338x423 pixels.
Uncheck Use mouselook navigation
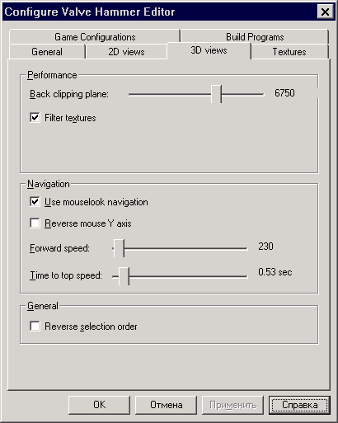35,202
